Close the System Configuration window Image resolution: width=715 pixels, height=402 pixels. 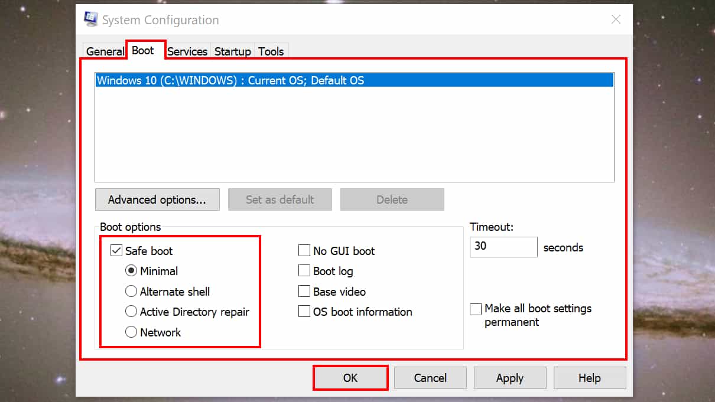pyautogui.click(x=616, y=19)
